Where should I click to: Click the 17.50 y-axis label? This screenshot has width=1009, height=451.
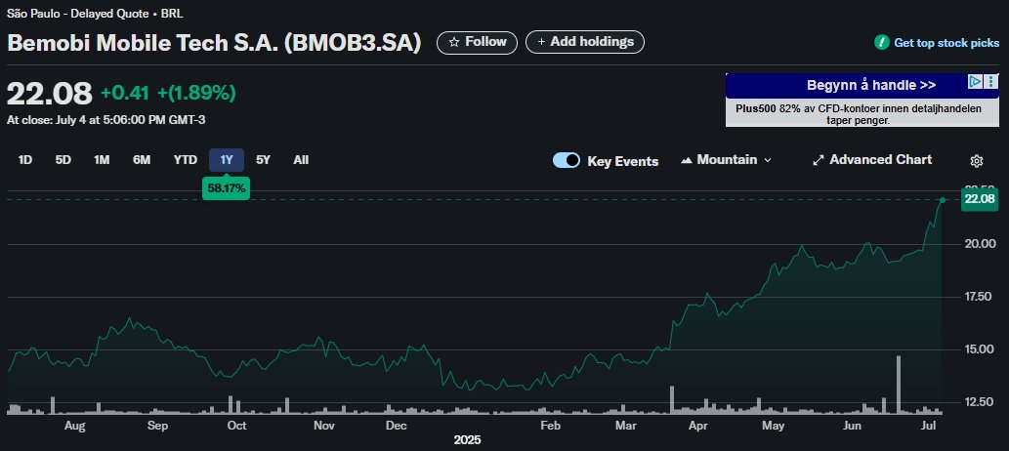(980, 297)
